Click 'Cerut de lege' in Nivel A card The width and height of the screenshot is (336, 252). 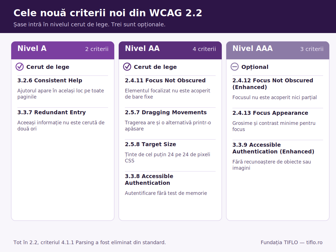click(x=48, y=67)
